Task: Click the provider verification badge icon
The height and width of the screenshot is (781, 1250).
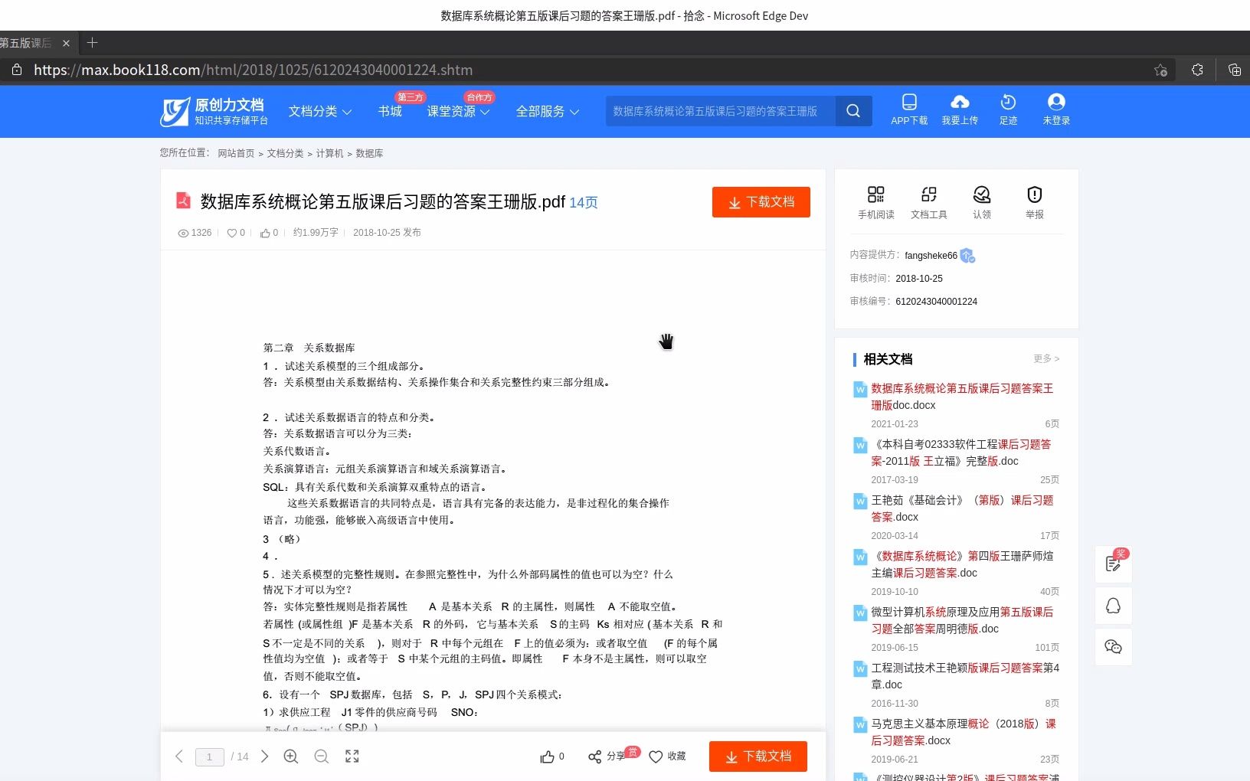Action: (967, 256)
